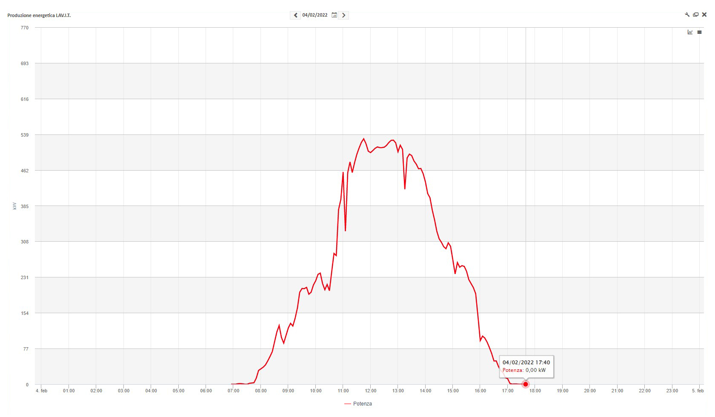Open the calendar date picker icon
This screenshot has width=715, height=417.
click(x=334, y=15)
